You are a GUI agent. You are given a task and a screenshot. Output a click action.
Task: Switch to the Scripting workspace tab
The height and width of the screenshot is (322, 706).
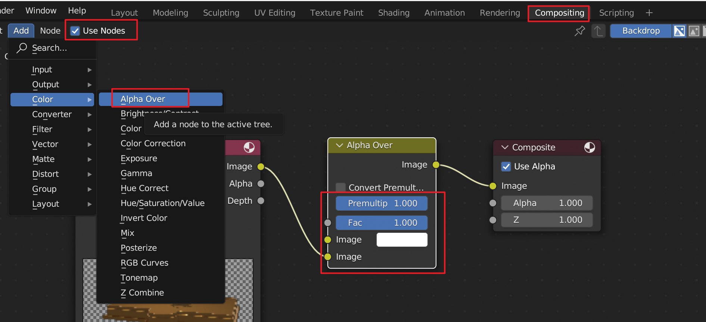[616, 13]
